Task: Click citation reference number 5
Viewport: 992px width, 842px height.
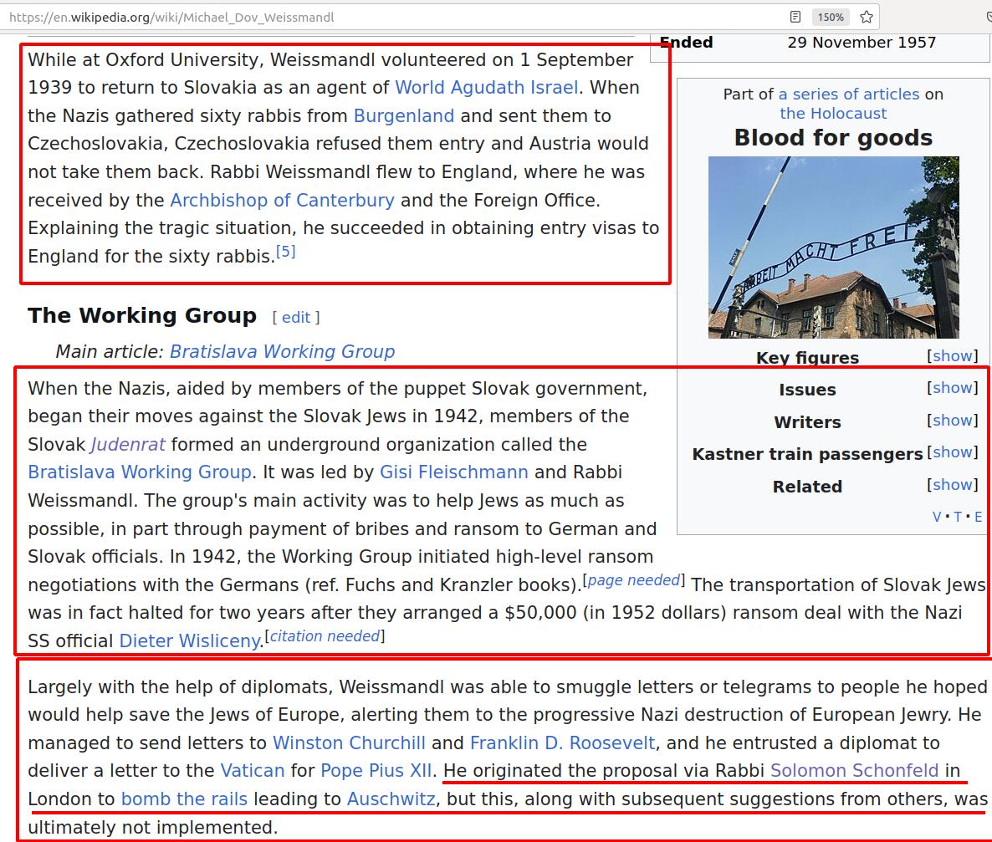Action: [286, 252]
